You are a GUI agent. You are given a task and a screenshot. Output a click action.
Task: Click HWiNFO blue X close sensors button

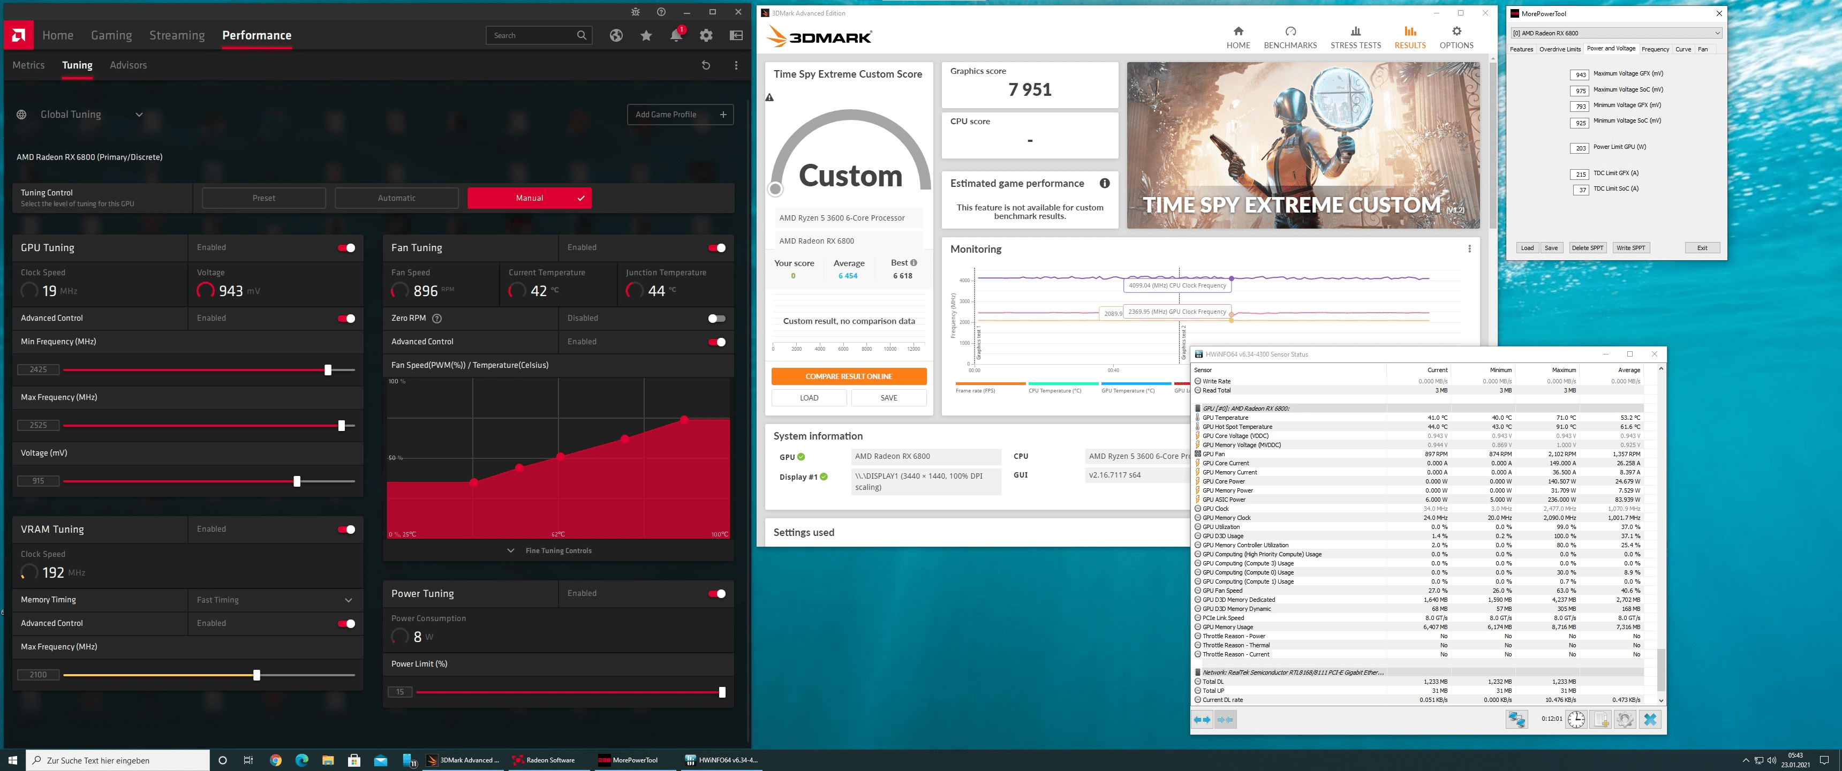click(1650, 720)
